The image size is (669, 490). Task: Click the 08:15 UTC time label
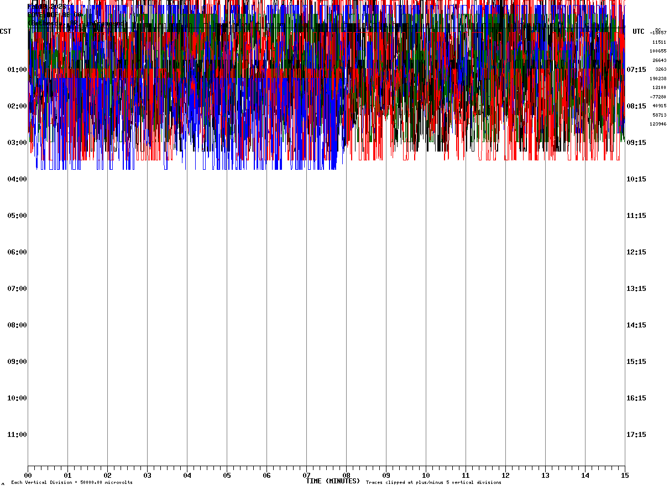(x=636, y=106)
